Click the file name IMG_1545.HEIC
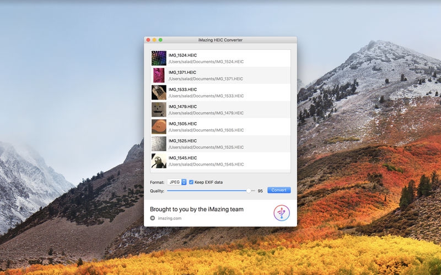The width and height of the screenshot is (441, 275). tap(182, 158)
